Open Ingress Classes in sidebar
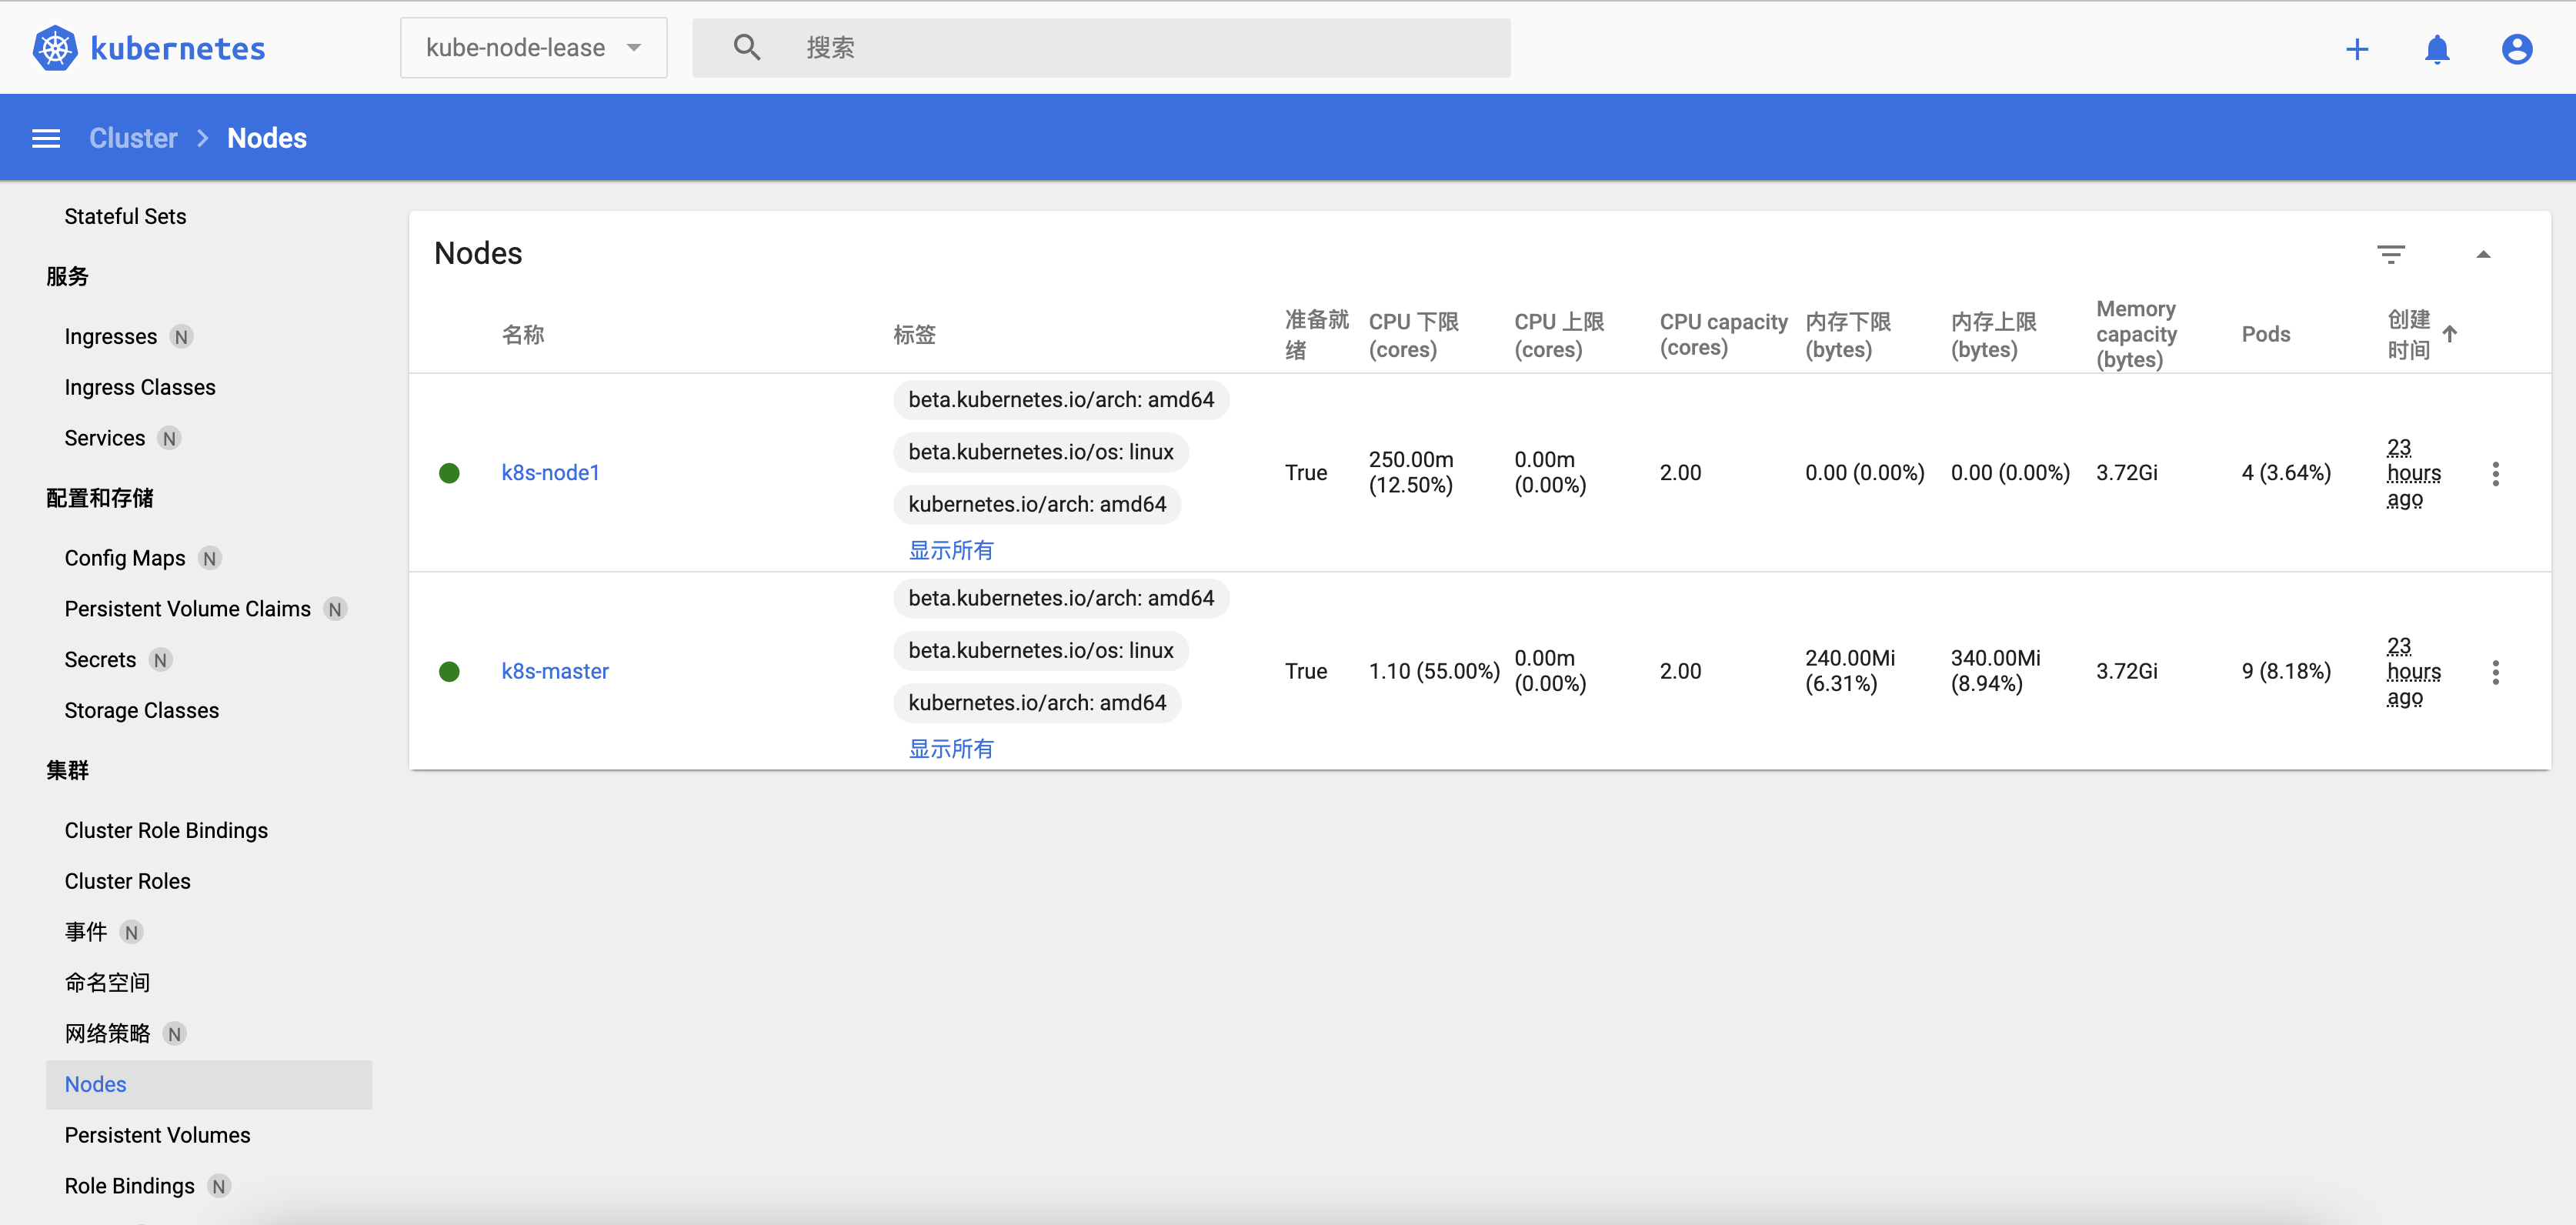The image size is (2576, 1225). [140, 387]
